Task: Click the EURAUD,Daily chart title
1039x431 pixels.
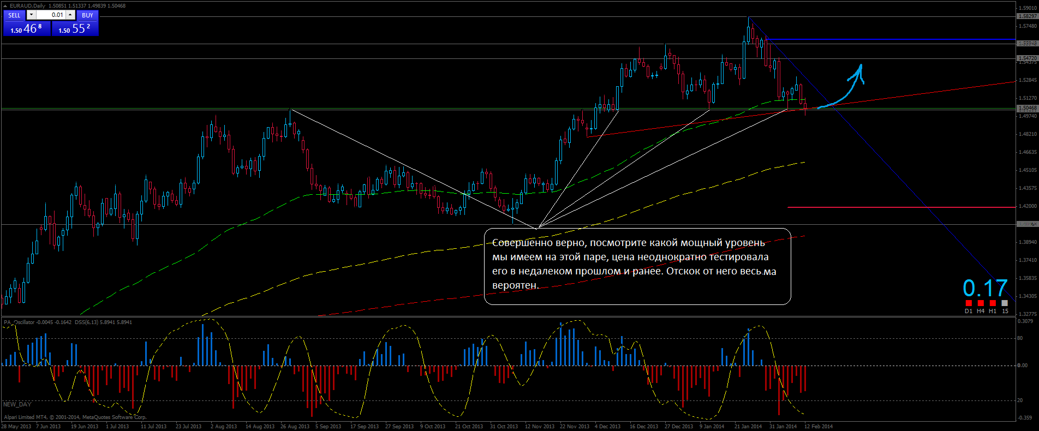Action: point(27,6)
